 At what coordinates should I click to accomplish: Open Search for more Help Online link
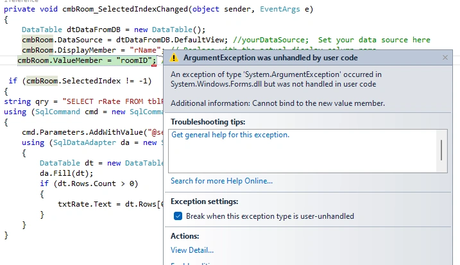pyautogui.click(x=221, y=181)
